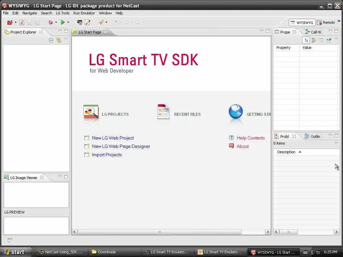Screen dimensions: 343x257
Task: Click New LG Web Page Designer link
Action: [x=121, y=147]
